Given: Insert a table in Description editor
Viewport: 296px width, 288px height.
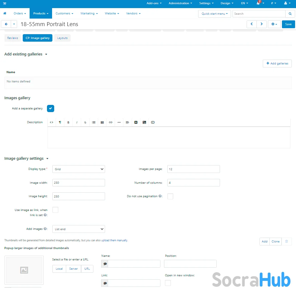Looking at the screenshot, I should [x=102, y=123].
